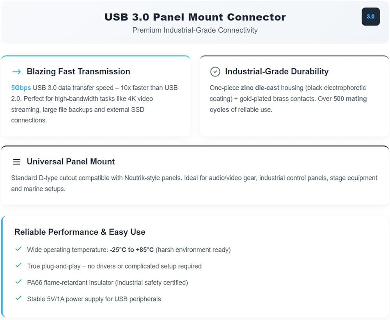
Task: Click the Neutrik-style panels description paragraph
Action: point(194,183)
